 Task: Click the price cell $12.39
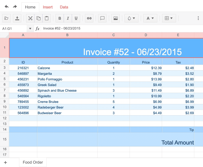click(x=146, y=68)
